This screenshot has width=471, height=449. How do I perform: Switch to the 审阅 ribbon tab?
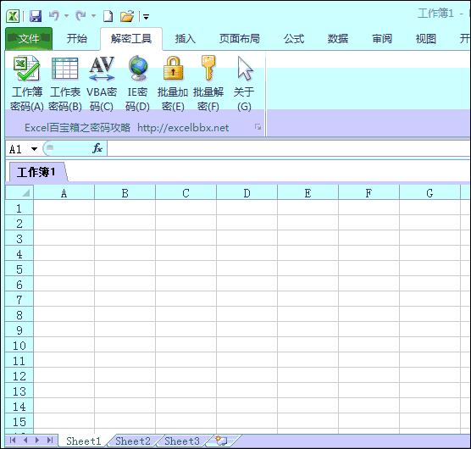pyautogui.click(x=382, y=38)
